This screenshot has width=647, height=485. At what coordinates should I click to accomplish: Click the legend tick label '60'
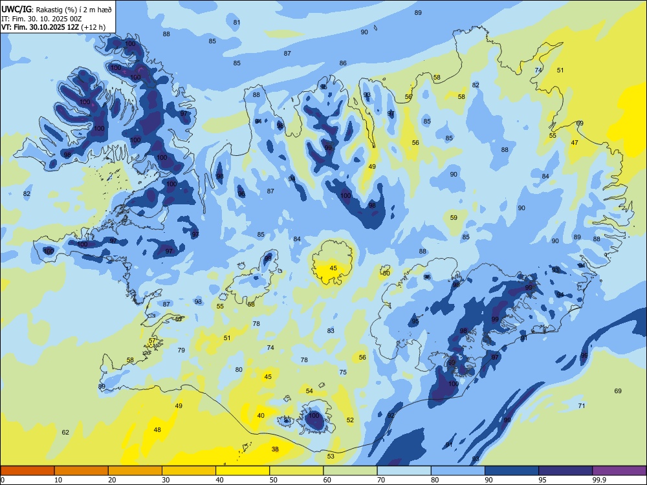click(327, 480)
